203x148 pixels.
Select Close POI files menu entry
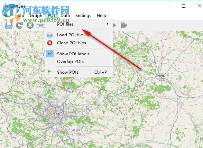[79, 43]
